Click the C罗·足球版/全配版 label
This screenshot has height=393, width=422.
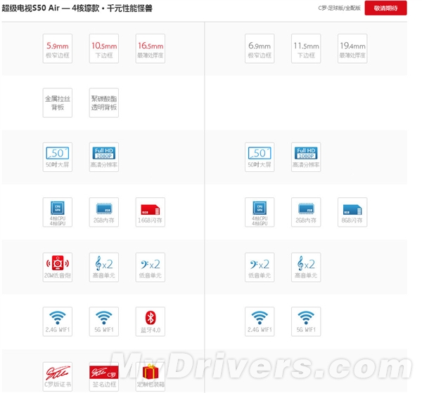pos(339,8)
